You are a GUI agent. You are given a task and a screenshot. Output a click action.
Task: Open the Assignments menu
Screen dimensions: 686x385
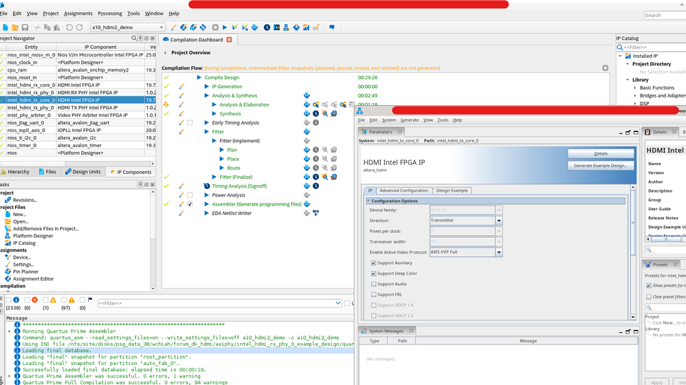78,13
